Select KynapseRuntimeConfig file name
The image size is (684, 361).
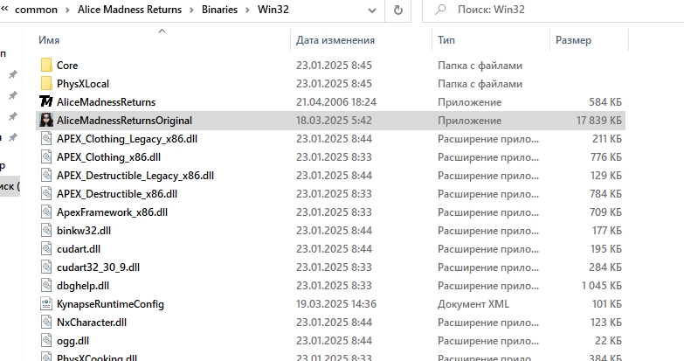tap(110, 304)
